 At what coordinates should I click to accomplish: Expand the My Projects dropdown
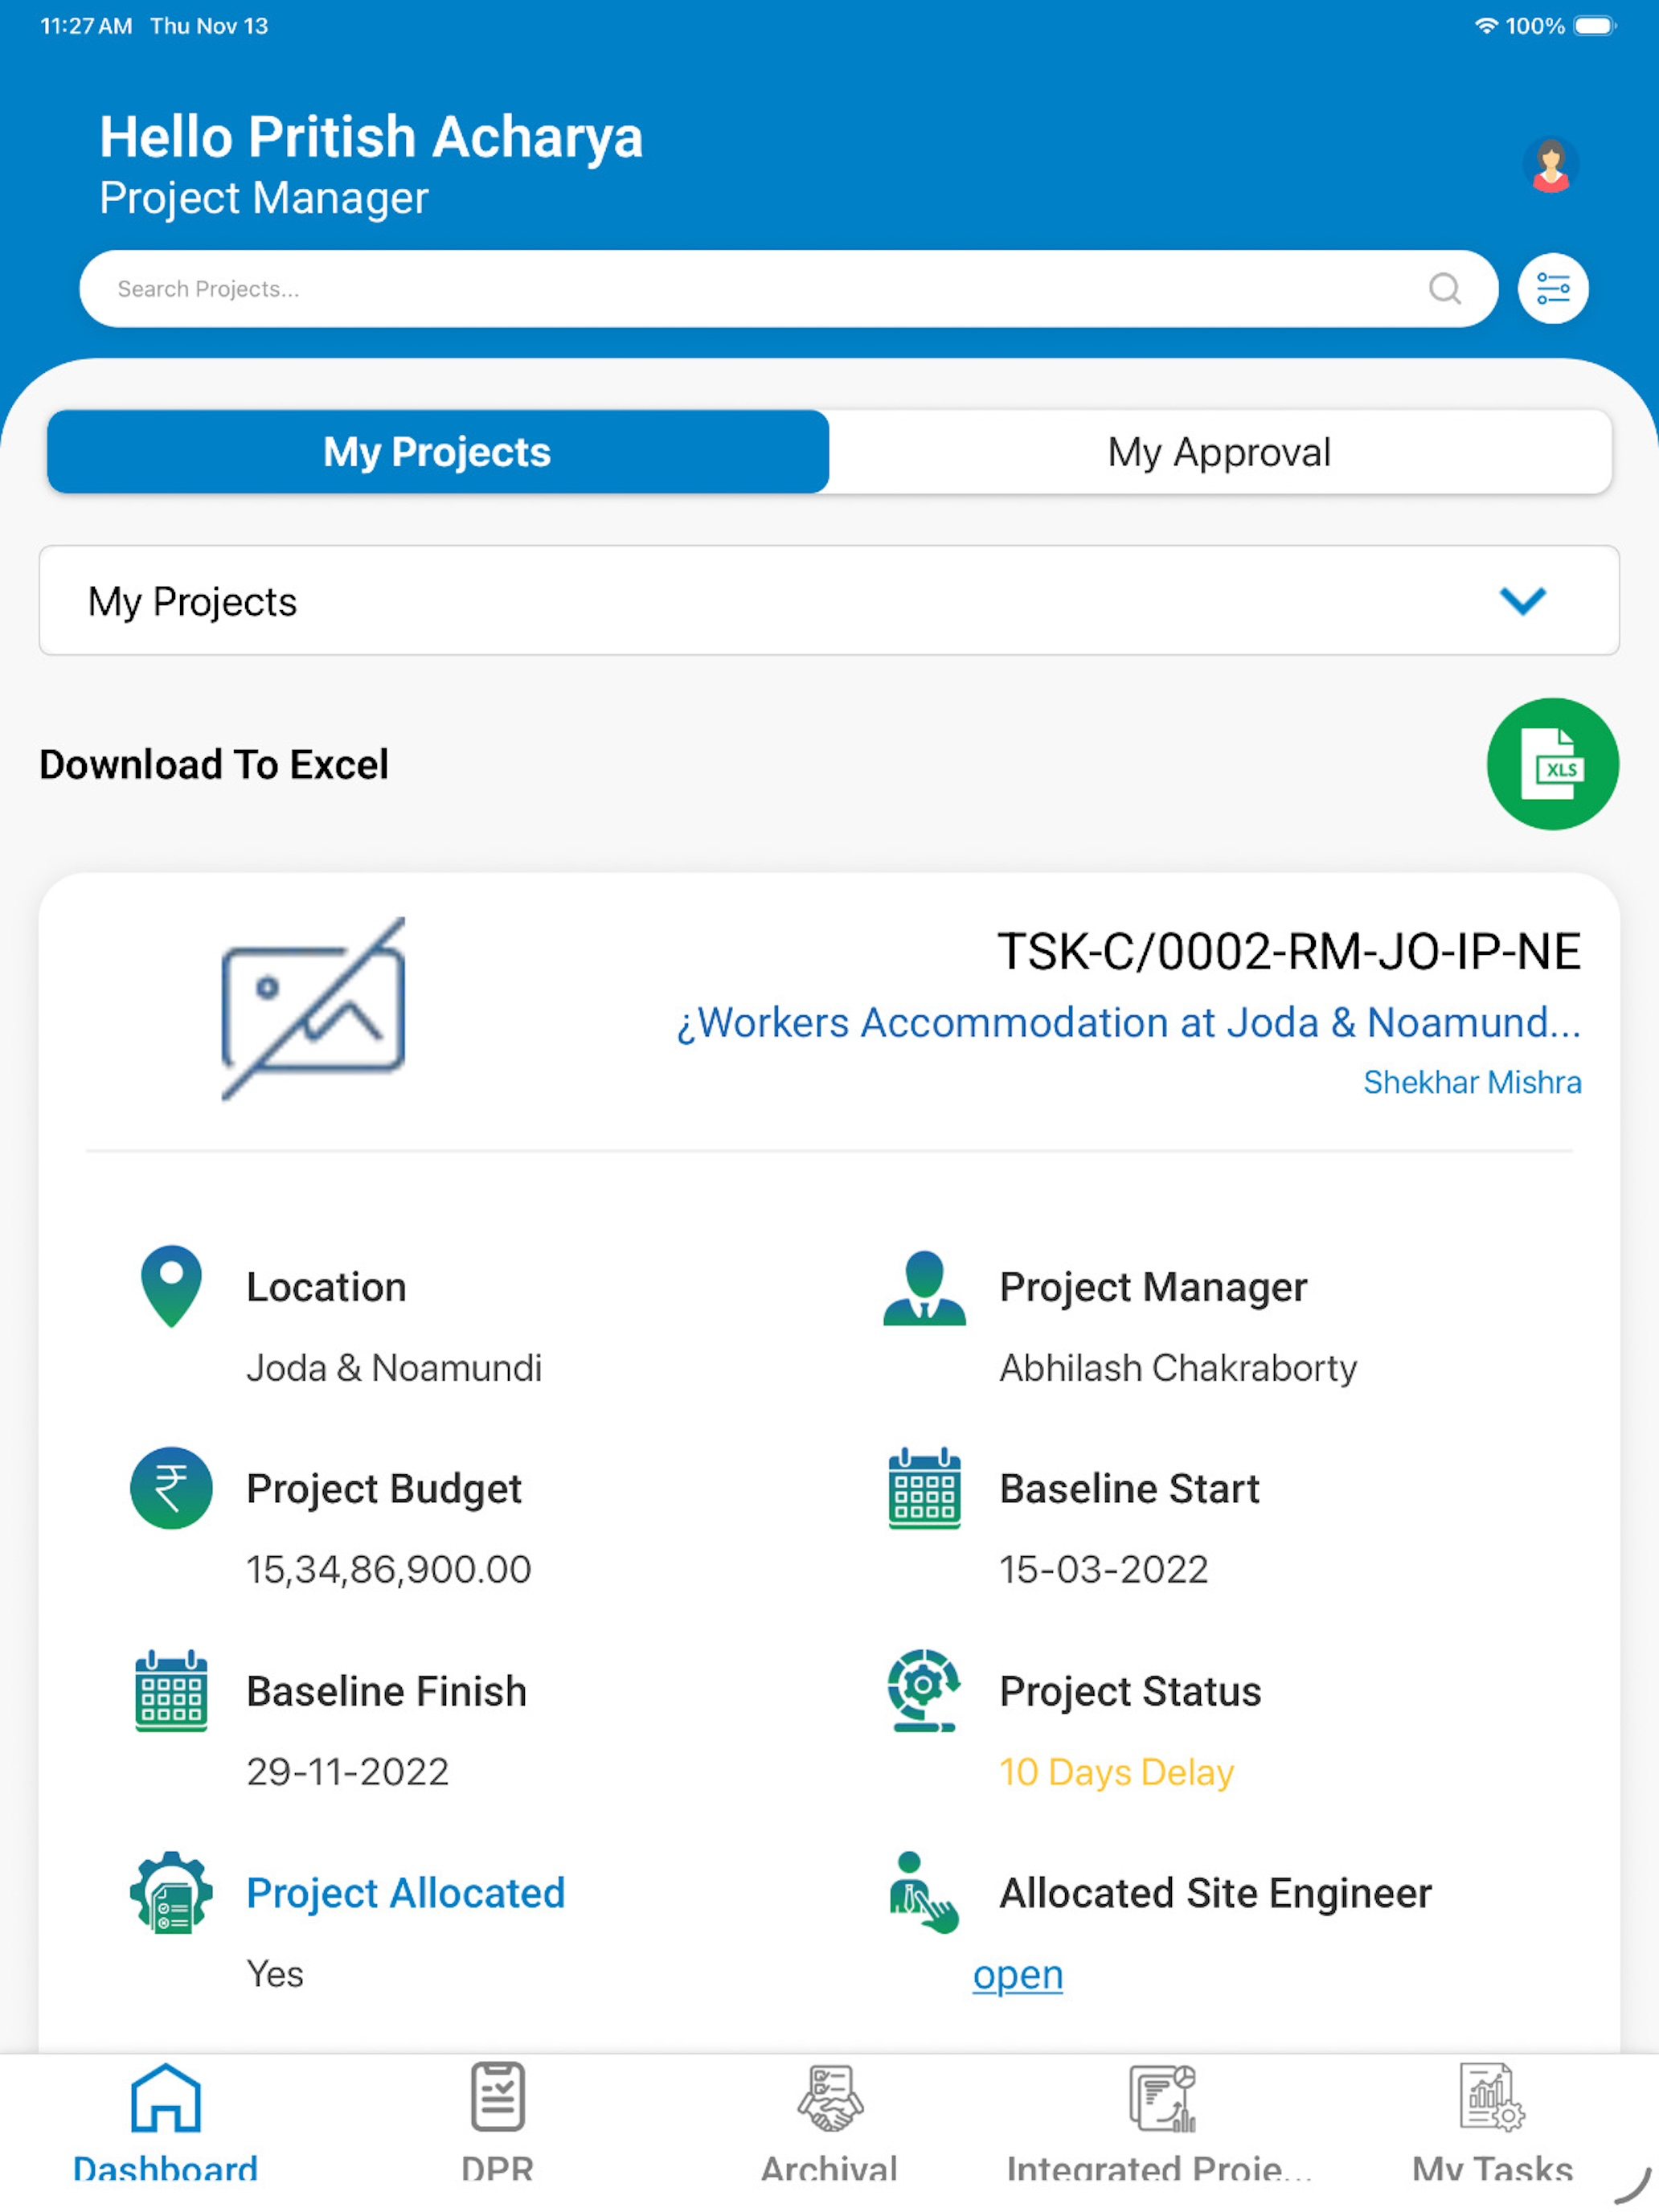pos(829,600)
